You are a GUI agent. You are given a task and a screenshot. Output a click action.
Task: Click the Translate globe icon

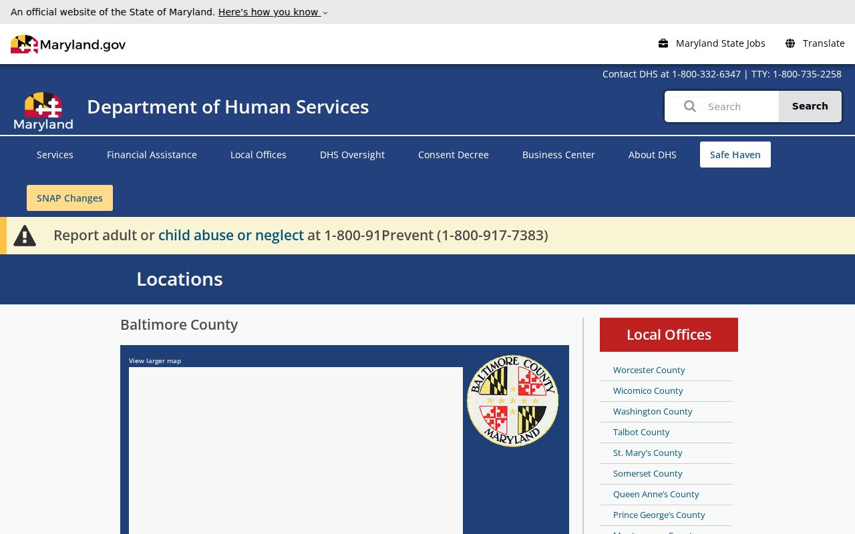790,43
